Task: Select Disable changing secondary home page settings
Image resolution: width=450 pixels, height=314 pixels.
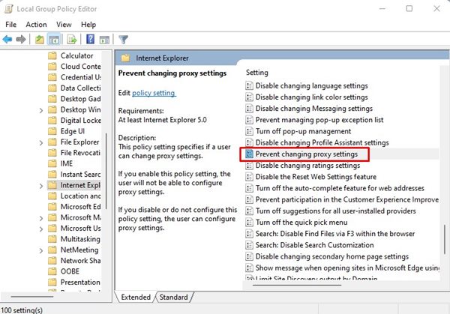Action: pos(327,256)
